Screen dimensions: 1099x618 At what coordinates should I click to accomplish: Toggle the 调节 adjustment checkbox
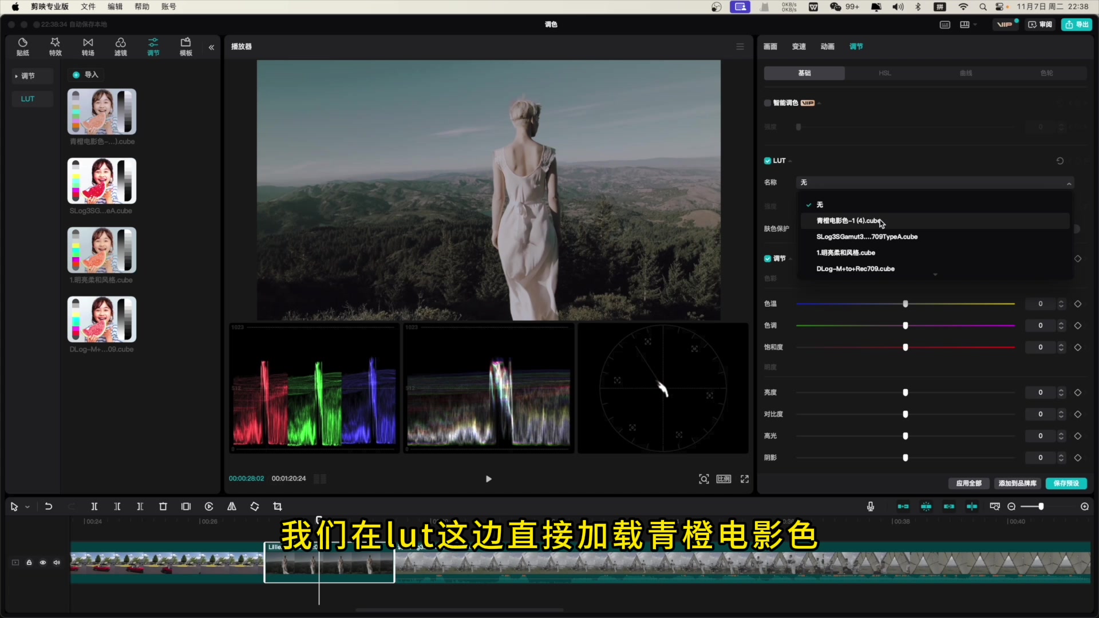pos(768,259)
